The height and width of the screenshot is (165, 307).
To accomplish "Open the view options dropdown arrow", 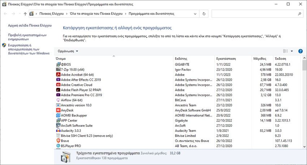I will (292, 51).
